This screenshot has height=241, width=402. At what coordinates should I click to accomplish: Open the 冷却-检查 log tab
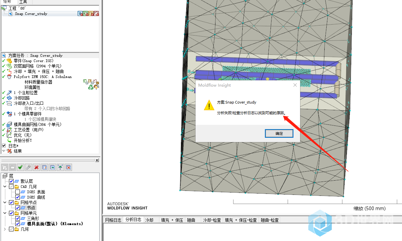coord(212,220)
